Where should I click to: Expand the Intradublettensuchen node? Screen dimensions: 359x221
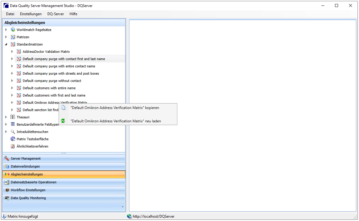[x=6, y=132]
